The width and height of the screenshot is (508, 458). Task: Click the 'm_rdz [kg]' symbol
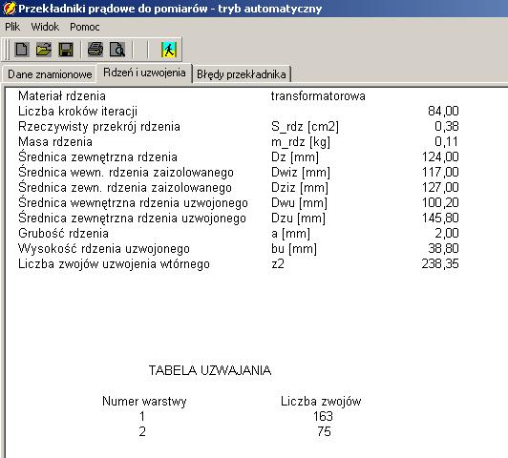pos(301,142)
